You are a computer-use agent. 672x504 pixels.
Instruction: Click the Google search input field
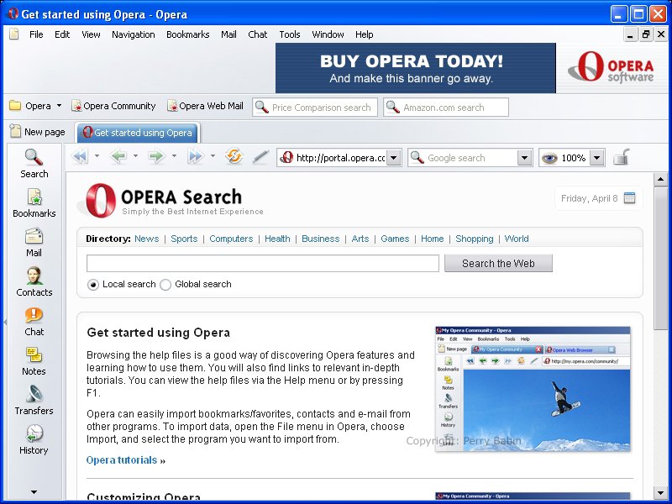click(x=463, y=158)
